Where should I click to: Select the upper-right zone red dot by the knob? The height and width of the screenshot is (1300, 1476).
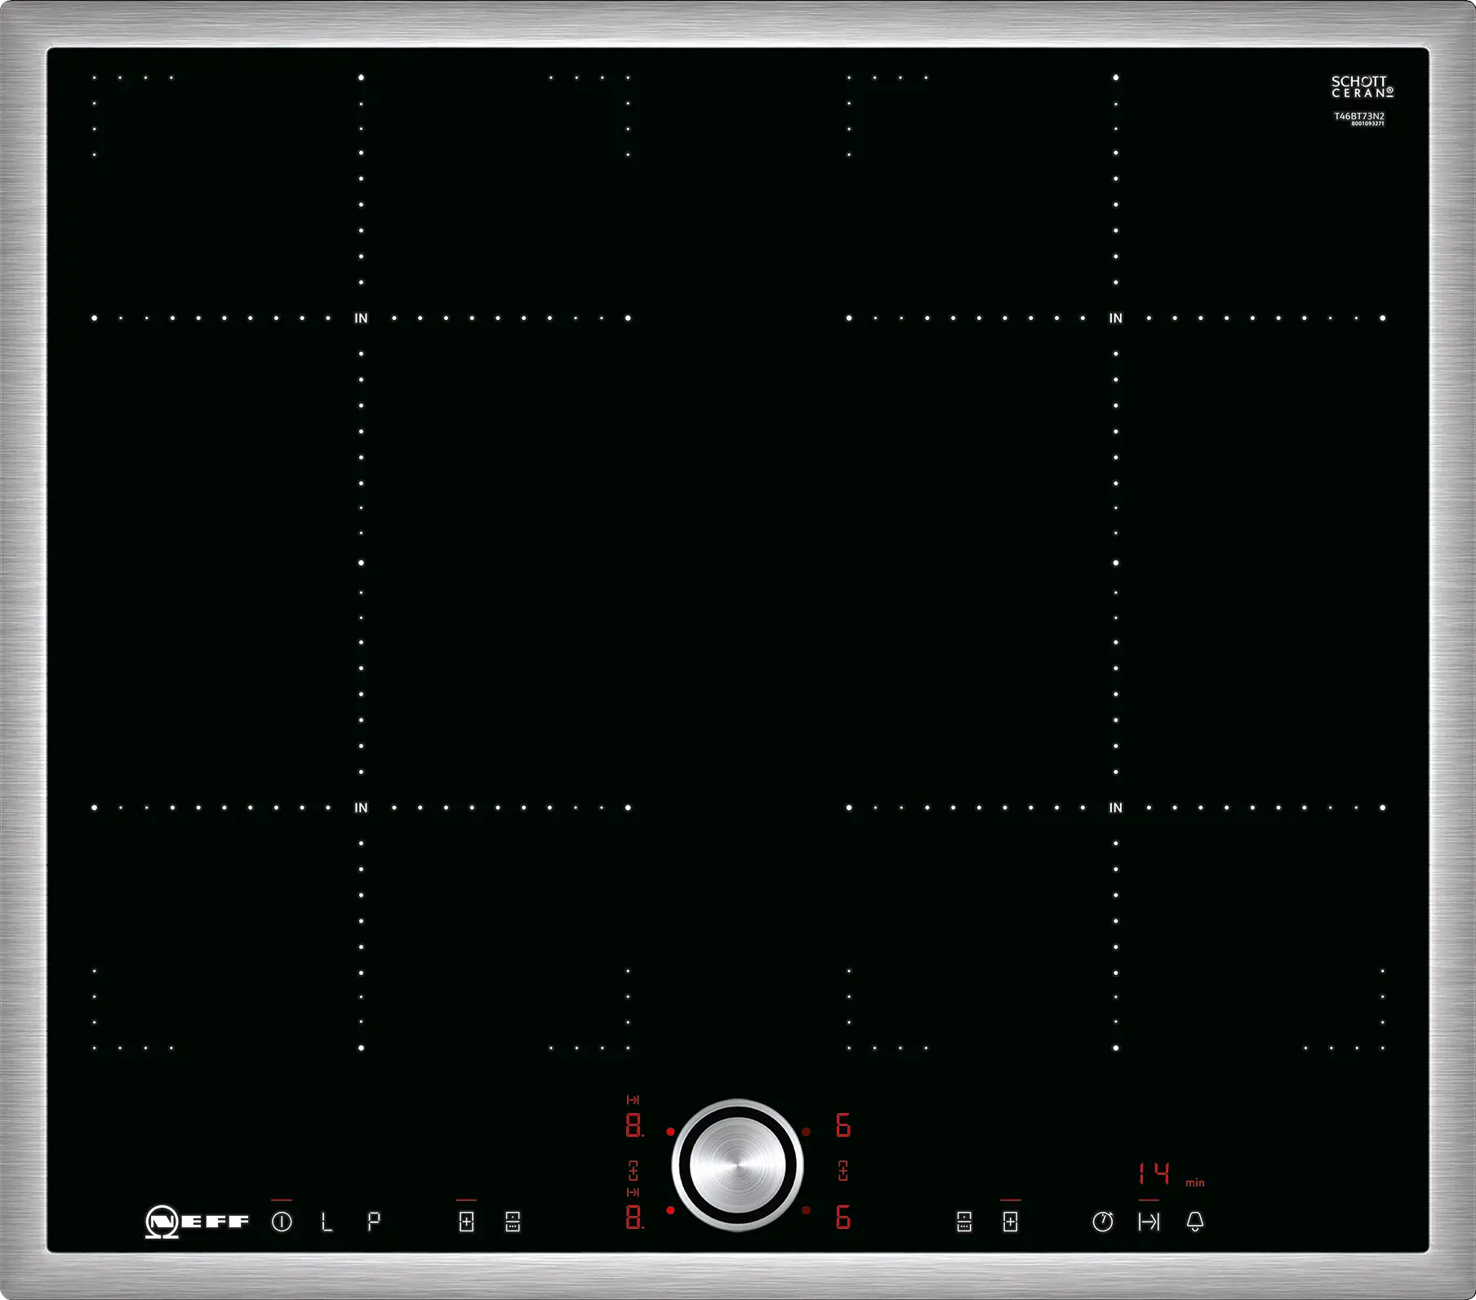[806, 1132]
